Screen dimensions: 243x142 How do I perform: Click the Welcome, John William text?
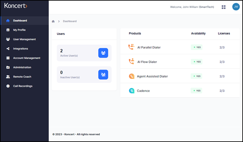[192, 7]
